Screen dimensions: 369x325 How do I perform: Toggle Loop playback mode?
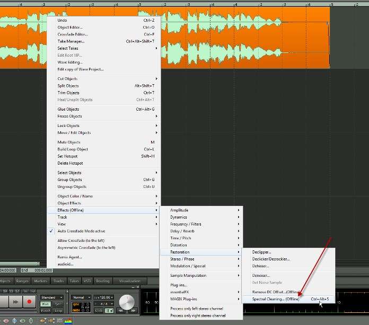coord(58,311)
